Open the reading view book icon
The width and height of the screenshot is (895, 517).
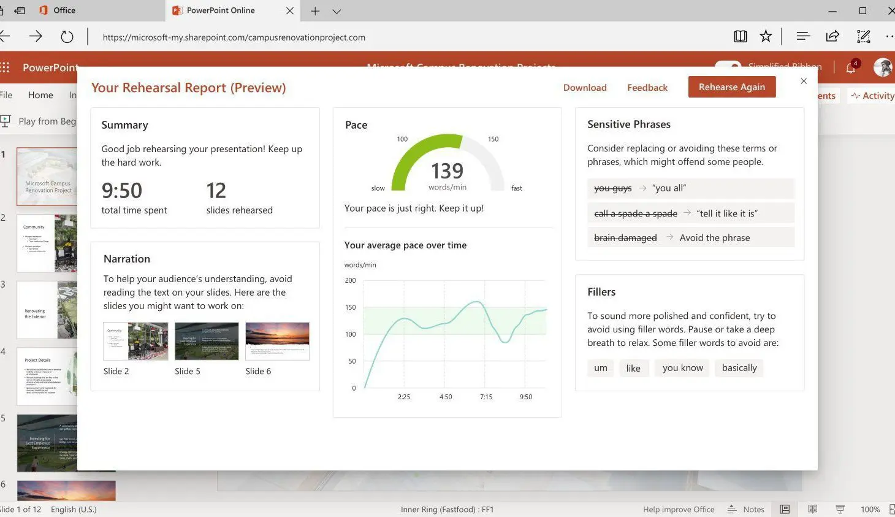click(741, 37)
